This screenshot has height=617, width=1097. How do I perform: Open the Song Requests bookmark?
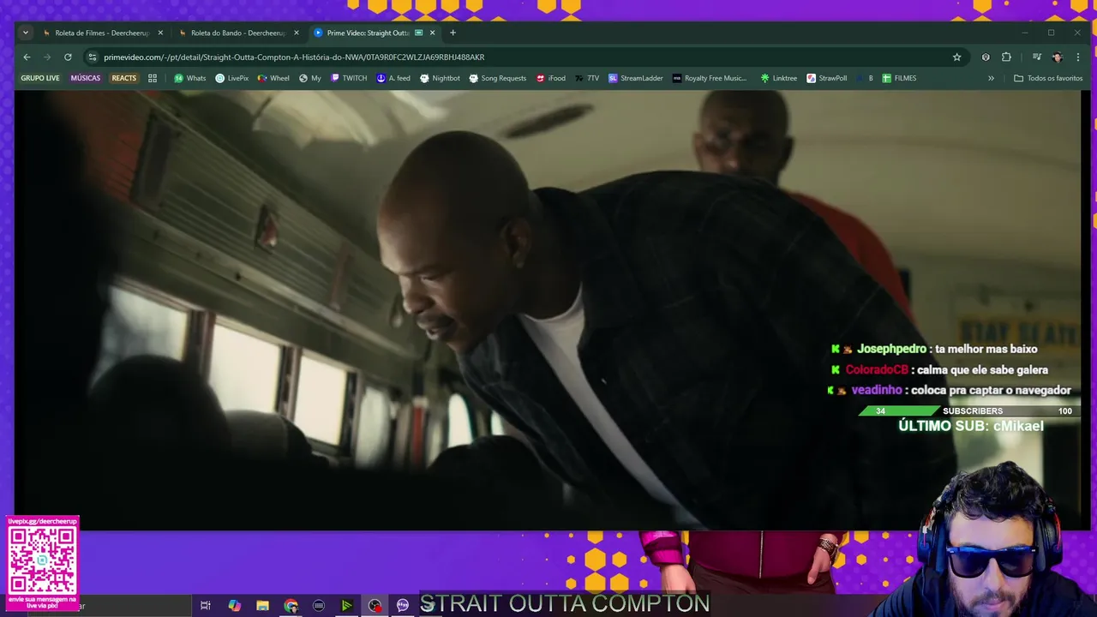497,78
